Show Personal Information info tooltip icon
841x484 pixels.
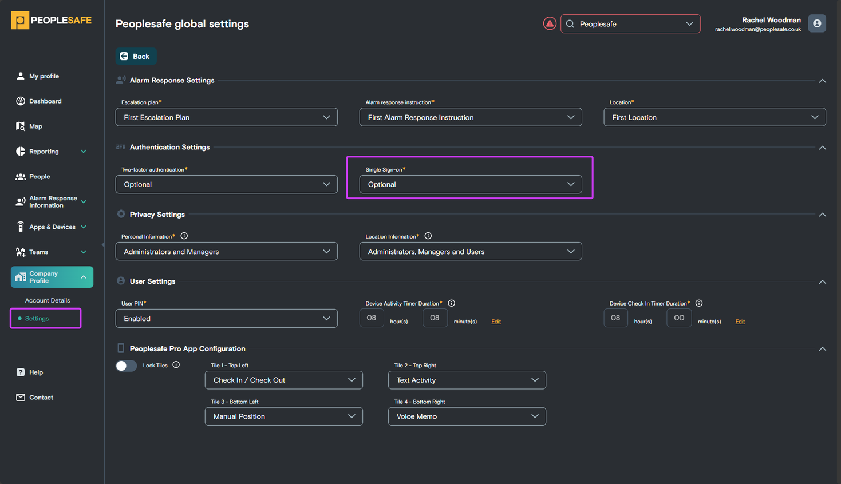point(184,236)
